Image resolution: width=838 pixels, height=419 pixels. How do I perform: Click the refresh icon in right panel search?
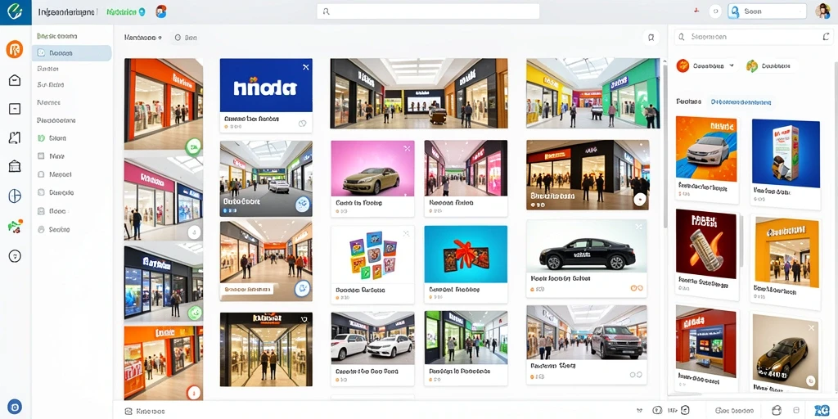click(826, 37)
